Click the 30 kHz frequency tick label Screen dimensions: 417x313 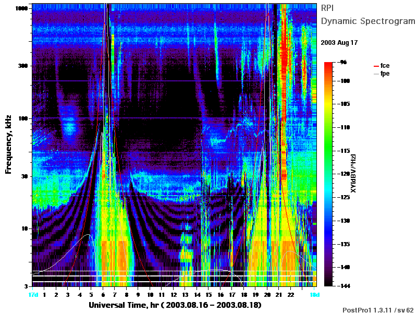[24, 176]
